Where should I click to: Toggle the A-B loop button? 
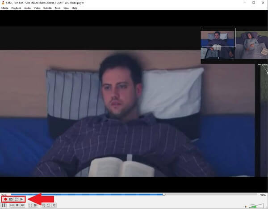(16, 199)
